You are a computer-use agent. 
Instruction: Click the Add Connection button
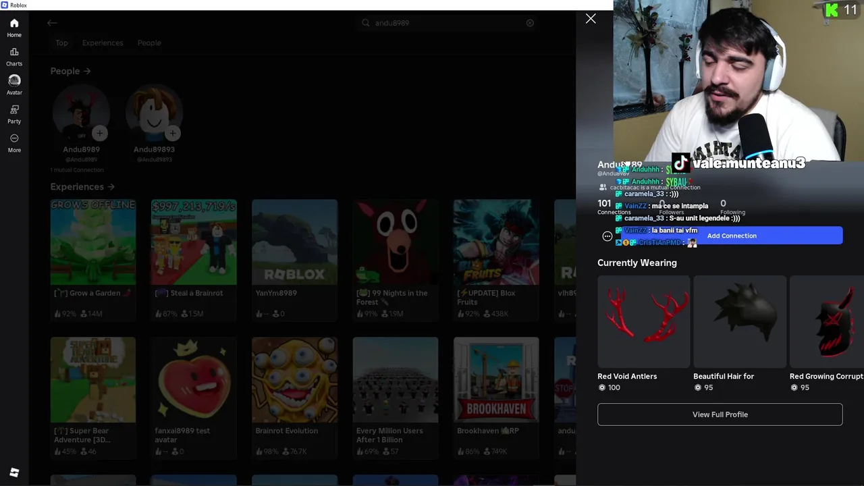tap(732, 236)
